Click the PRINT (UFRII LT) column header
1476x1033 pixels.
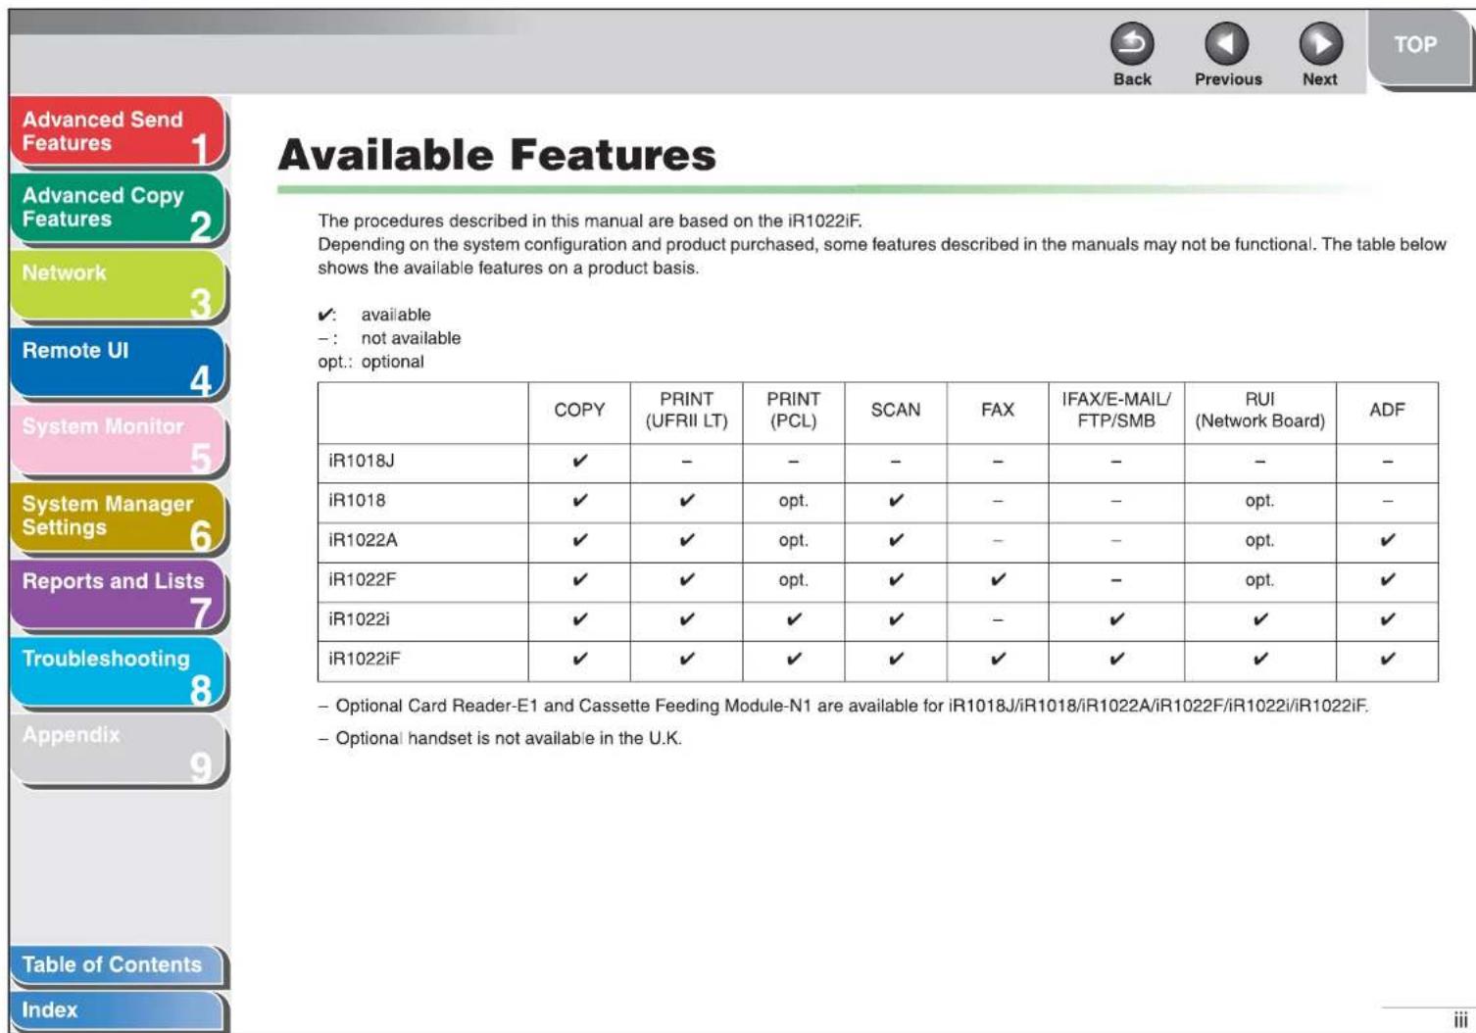(686, 410)
